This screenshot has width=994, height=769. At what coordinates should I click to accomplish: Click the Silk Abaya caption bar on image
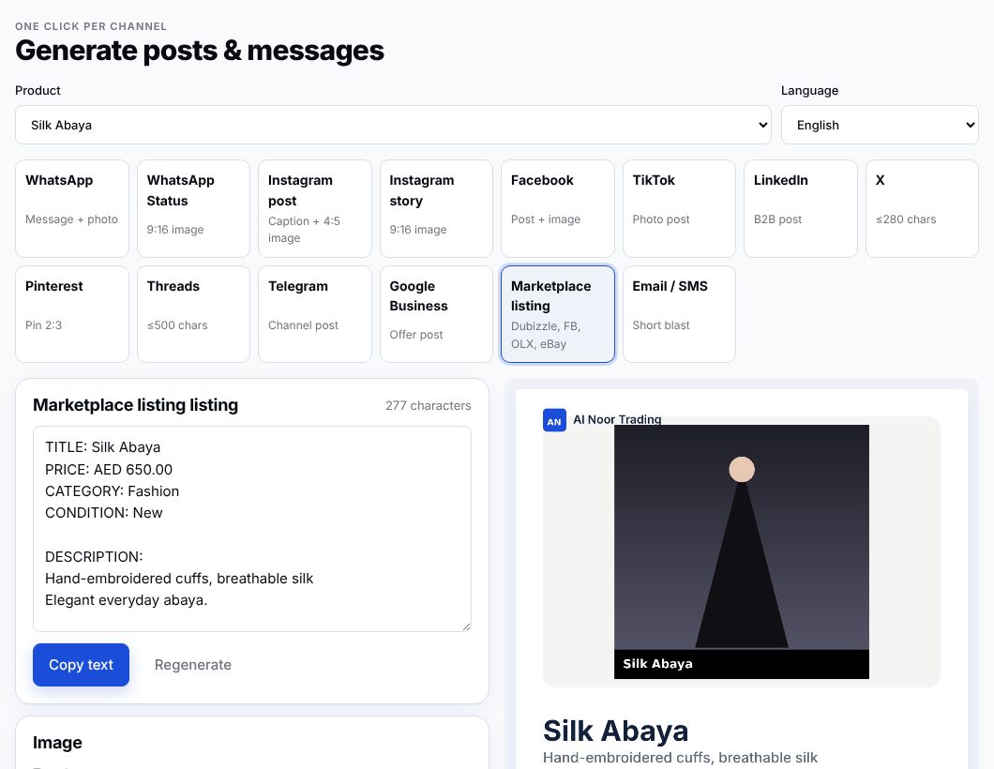click(x=742, y=664)
